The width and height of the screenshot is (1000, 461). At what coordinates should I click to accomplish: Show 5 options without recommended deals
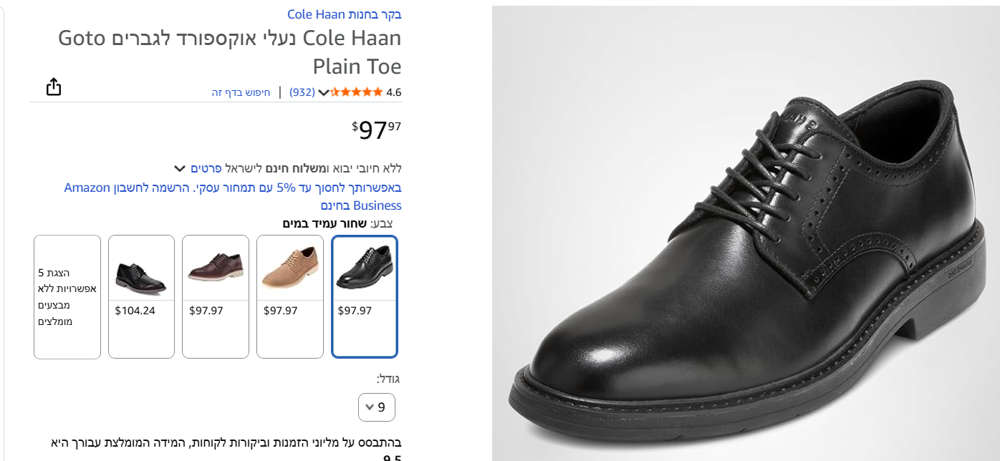click(x=67, y=296)
